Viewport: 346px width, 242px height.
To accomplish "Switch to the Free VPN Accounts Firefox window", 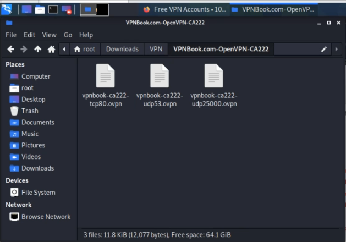I will click(x=184, y=9).
